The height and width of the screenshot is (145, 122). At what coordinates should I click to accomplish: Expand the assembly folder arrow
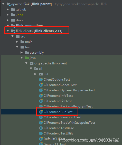22,52
